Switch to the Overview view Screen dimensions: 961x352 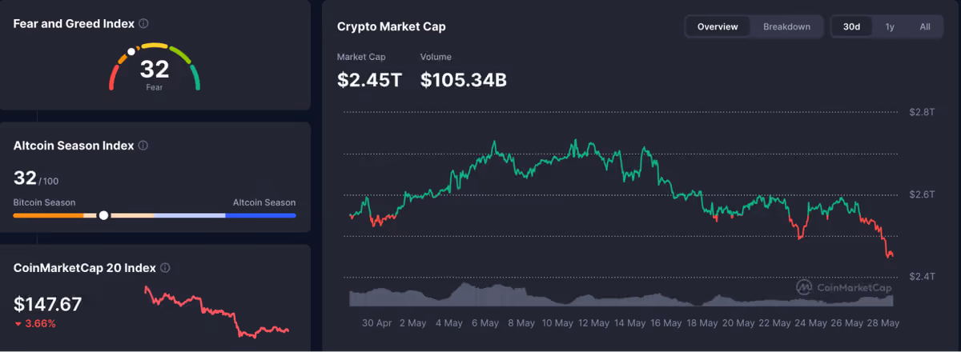coord(718,26)
